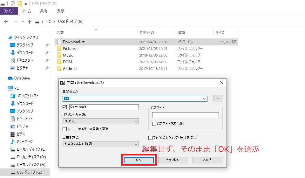The width and height of the screenshot is (305, 178).
Task: Click the properties checkmark icon in title bar
Action: coord(13,4)
